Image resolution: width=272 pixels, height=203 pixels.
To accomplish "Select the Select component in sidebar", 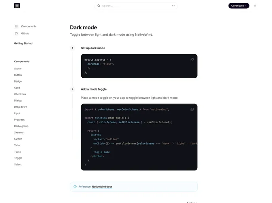I will click(18, 164).
